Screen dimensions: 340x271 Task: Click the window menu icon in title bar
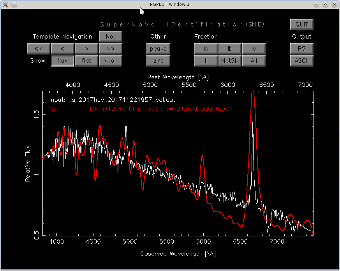coord(5,4)
